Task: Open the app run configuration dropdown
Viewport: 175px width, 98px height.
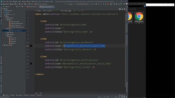Action: pyautogui.click(x=71, y=4)
